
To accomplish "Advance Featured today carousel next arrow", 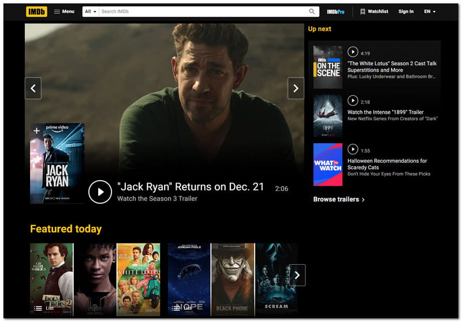I will click(x=297, y=275).
